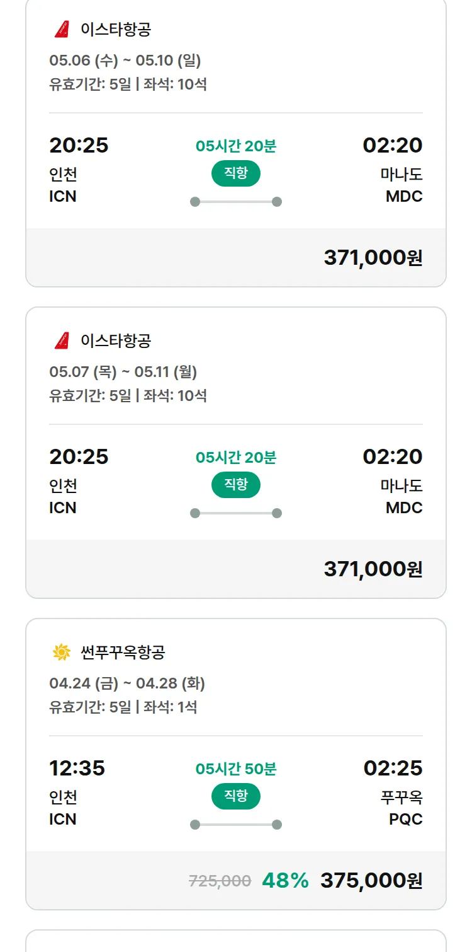Select the 04.24 (금) ~ 04.28 (화) date range
This screenshot has height=952, width=472.
point(127,683)
